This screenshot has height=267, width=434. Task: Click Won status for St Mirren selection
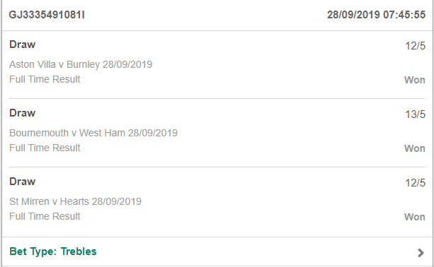pos(415,217)
